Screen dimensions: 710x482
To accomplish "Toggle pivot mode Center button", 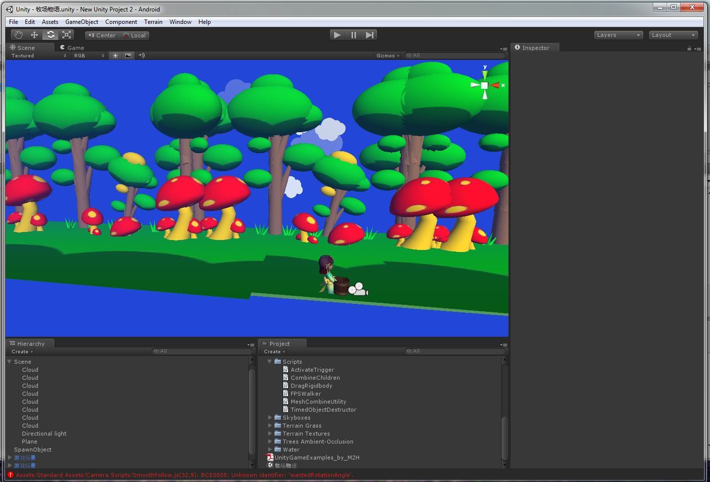I will coord(101,35).
